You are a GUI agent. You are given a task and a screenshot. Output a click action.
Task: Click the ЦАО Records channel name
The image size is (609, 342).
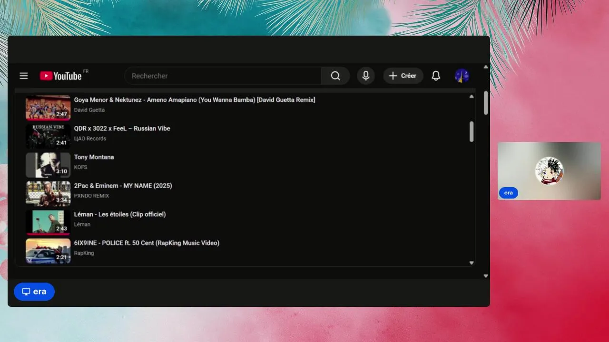point(90,139)
